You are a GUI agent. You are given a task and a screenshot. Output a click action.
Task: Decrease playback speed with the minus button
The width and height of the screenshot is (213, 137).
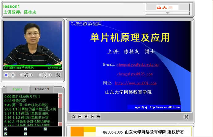coord(21,75)
